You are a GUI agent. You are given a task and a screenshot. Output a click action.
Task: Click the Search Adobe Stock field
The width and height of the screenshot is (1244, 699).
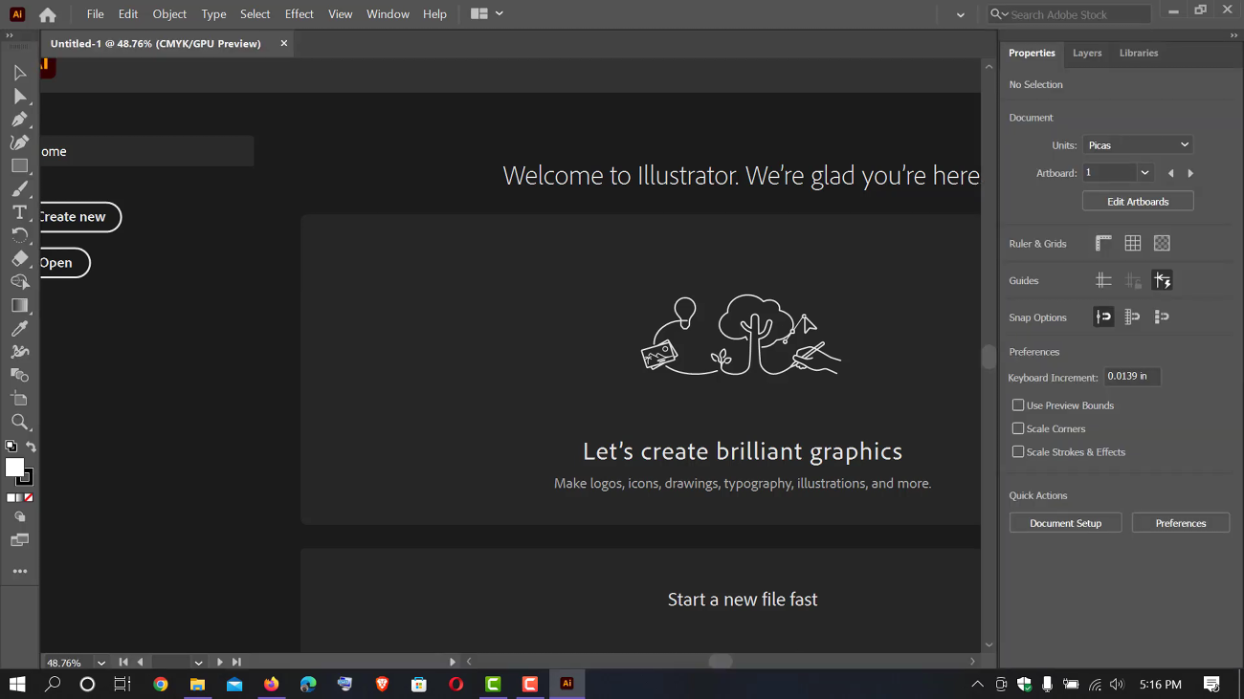(1069, 14)
